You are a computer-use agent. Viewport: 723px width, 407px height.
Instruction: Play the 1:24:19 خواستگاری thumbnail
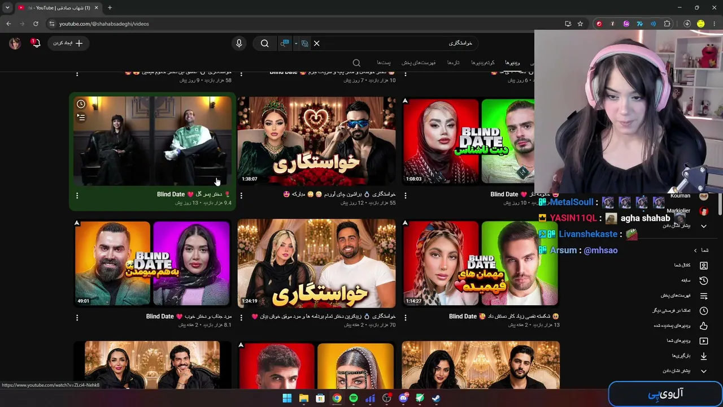316,263
